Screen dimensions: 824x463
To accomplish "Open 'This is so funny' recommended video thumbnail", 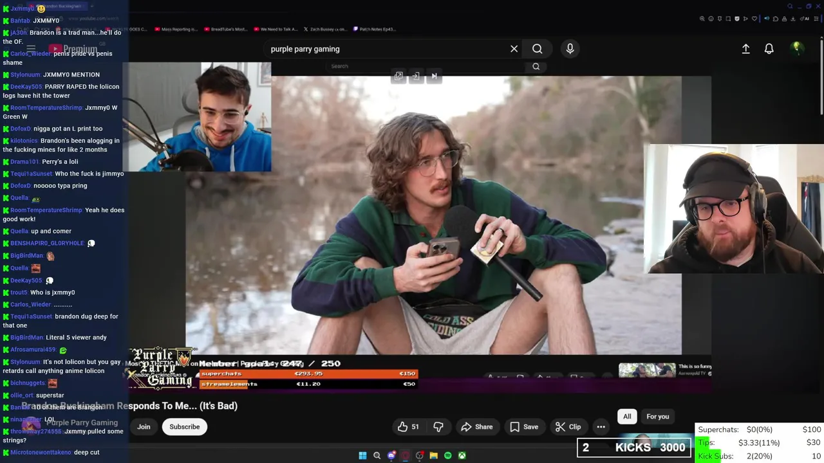I will point(647,370).
